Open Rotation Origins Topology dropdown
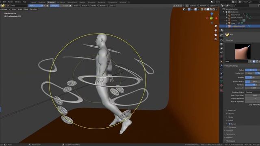Image resolution: width=260 pixels, height=146 pixels. point(252,92)
